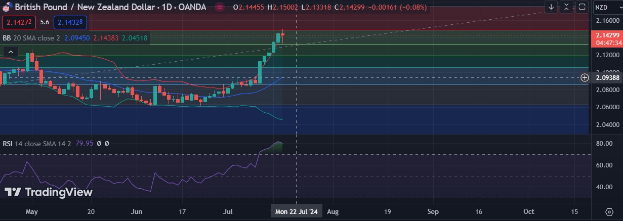Click the Aug label on the time axis
Screen dimensions: 623x221
click(333, 212)
